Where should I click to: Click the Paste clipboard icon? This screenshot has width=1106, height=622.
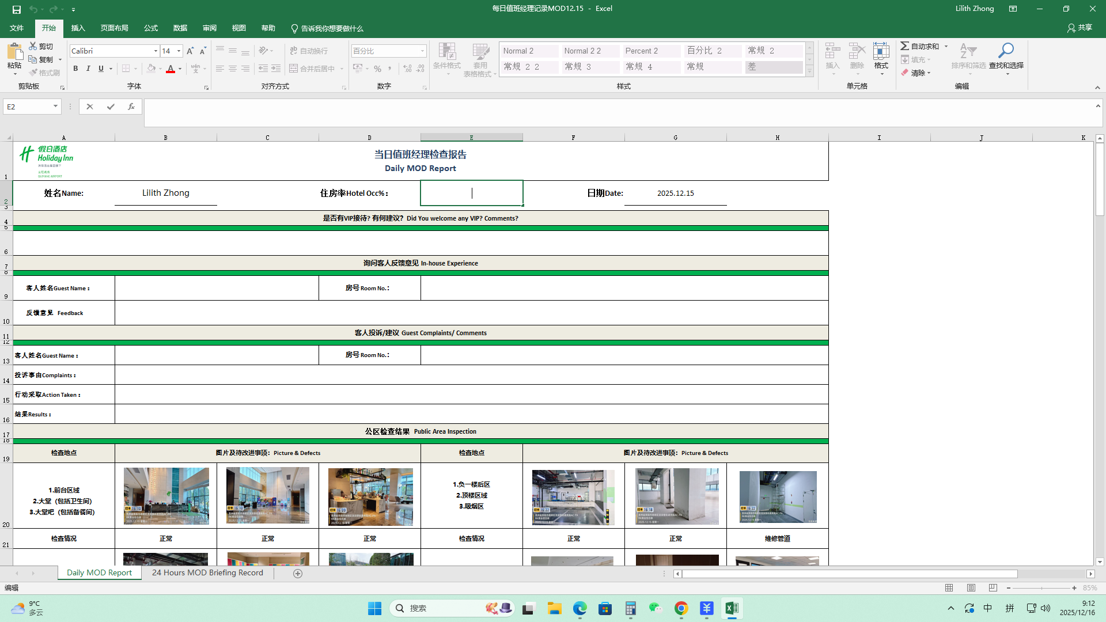(14, 53)
